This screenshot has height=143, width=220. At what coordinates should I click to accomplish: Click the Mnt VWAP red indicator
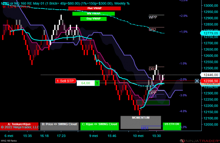94,8
